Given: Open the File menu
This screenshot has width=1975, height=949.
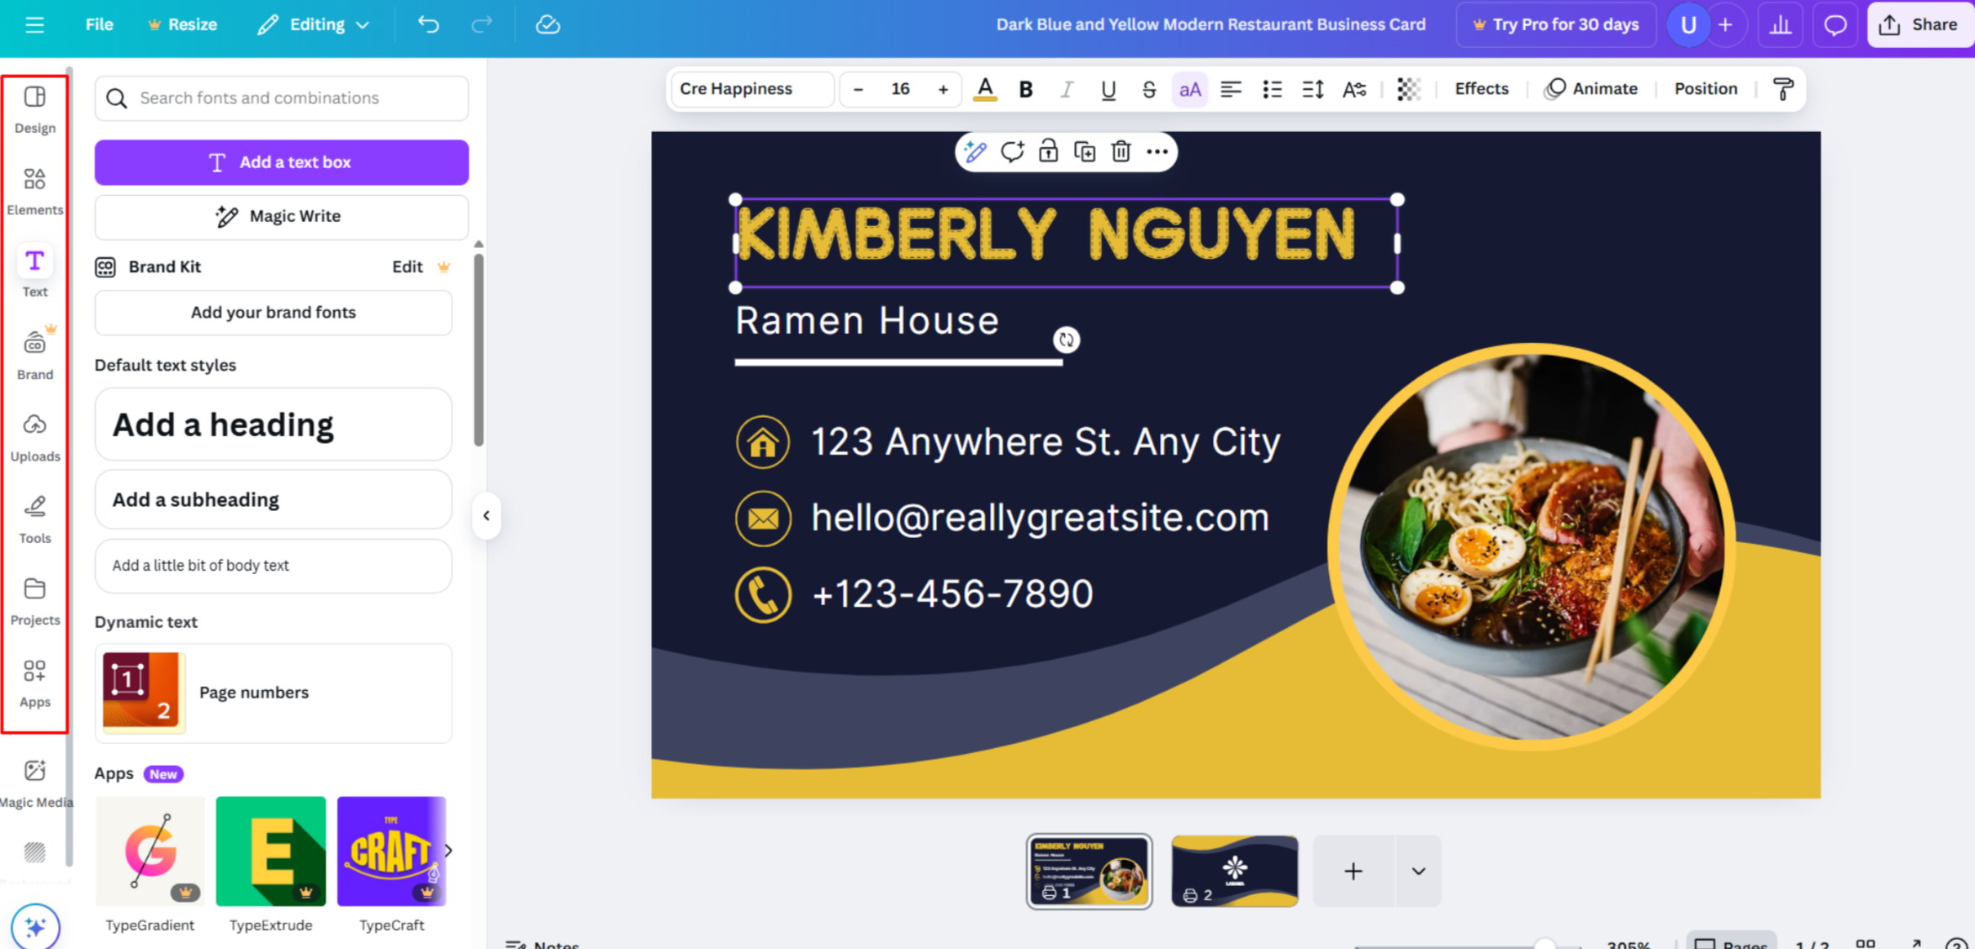Looking at the screenshot, I should point(98,24).
